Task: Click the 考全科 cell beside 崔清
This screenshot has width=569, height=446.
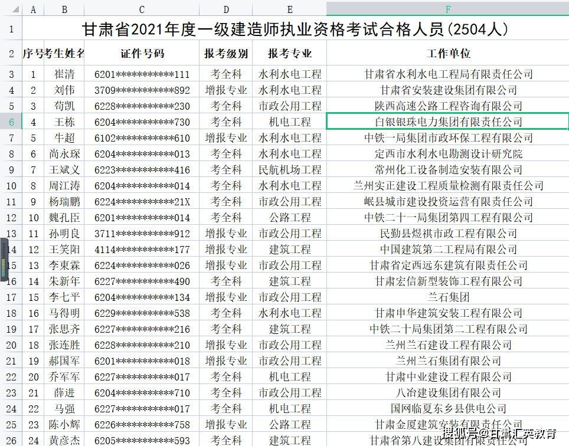Action: [x=226, y=74]
